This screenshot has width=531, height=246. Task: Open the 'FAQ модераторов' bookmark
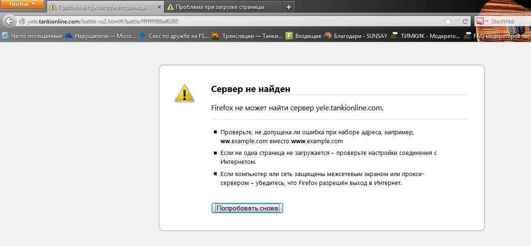click(x=497, y=36)
